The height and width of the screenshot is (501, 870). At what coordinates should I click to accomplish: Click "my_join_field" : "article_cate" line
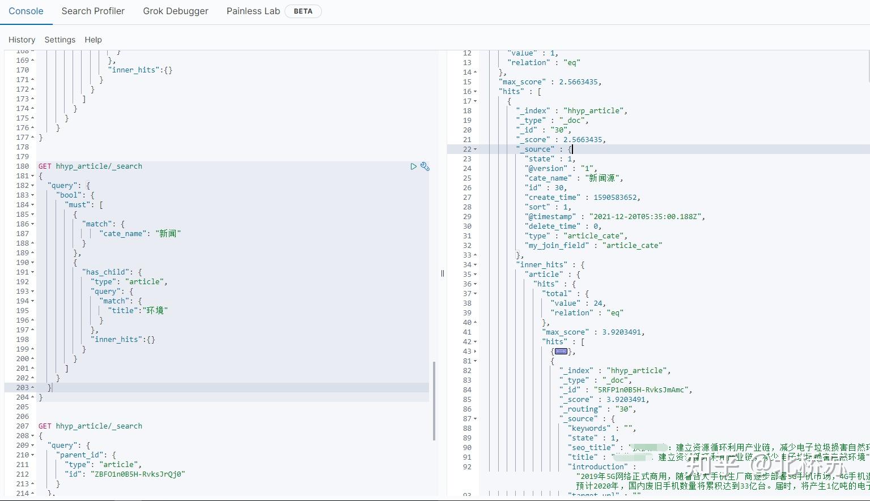pos(593,246)
